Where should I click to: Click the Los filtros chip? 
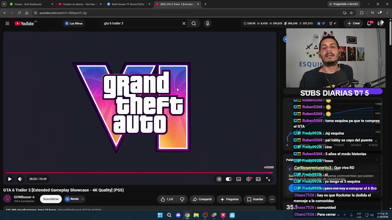(x=74, y=24)
